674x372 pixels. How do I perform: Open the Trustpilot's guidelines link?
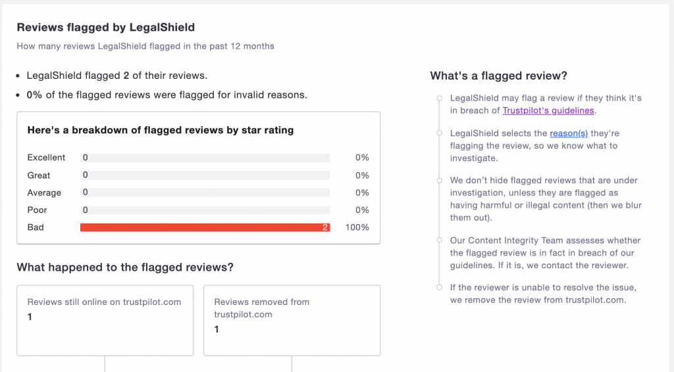(x=548, y=110)
